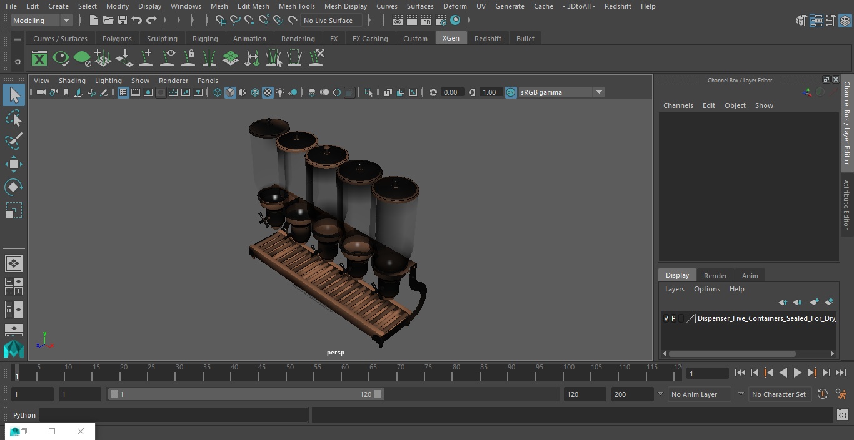This screenshot has height=440, width=854.
Task: Undo last action arrow
Action: tap(137, 21)
